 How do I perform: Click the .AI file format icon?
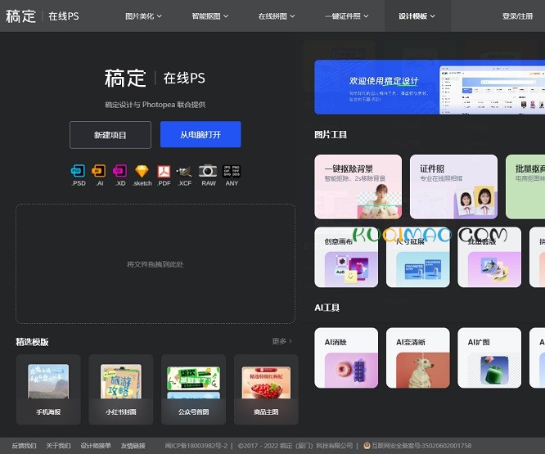tap(99, 171)
